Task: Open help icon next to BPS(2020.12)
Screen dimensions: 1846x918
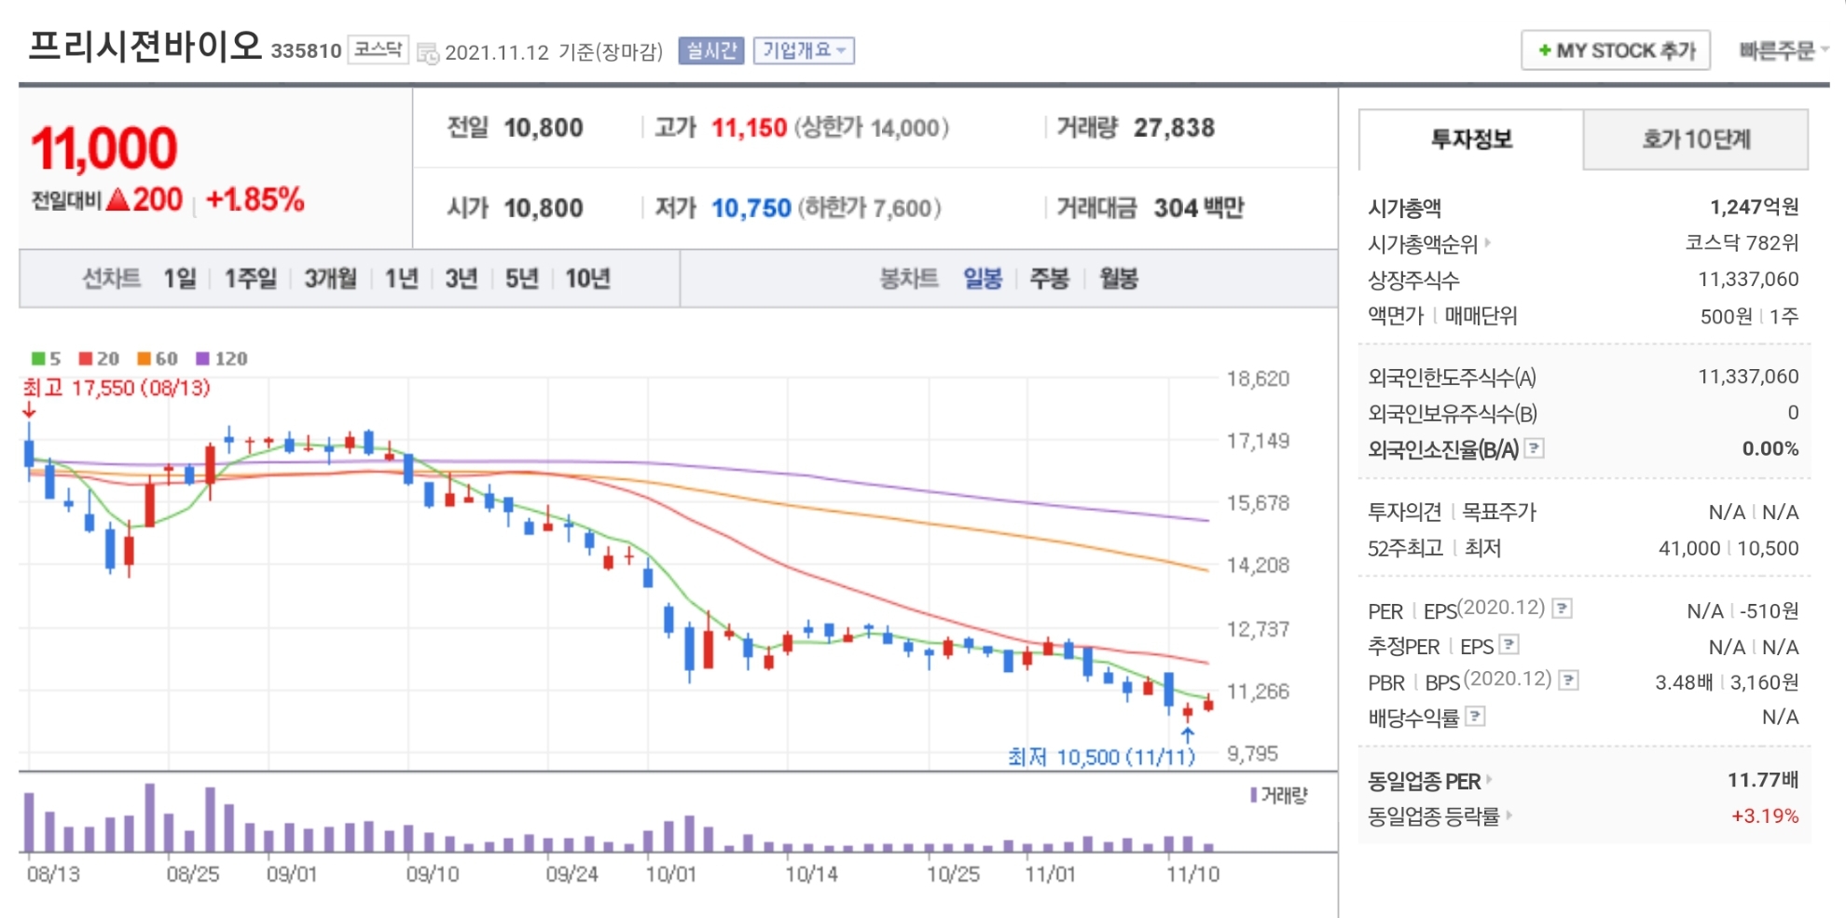Action: [x=1568, y=680]
